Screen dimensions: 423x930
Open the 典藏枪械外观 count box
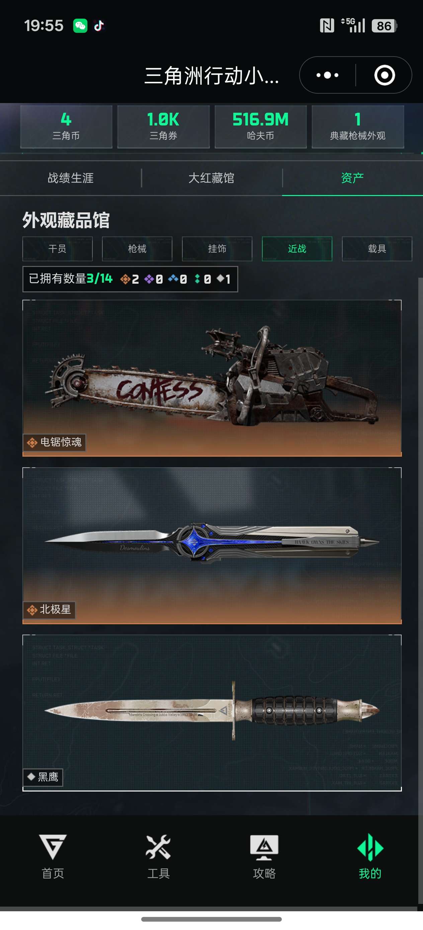click(358, 127)
